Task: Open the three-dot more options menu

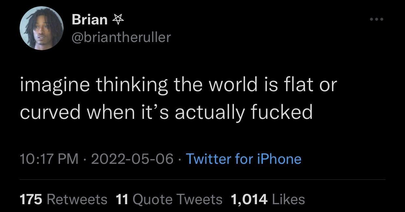Action: (x=377, y=19)
